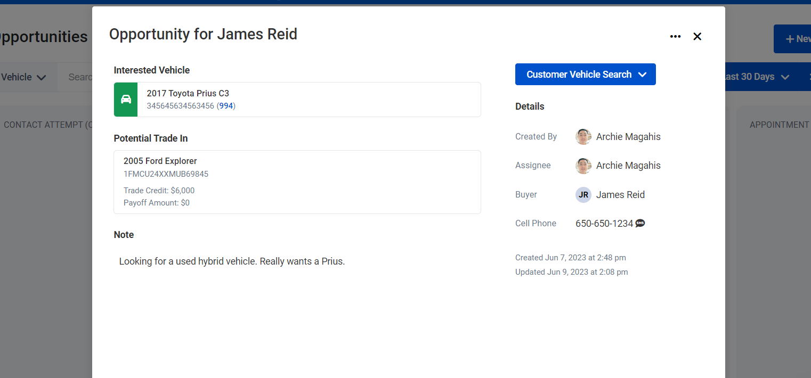The height and width of the screenshot is (378, 811).
Task: Close the James Reid opportunity dialog
Action: tap(697, 36)
